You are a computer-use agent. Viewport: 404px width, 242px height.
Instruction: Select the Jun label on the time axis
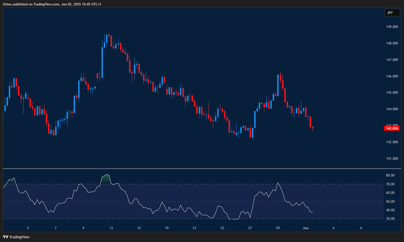pyautogui.click(x=306, y=228)
